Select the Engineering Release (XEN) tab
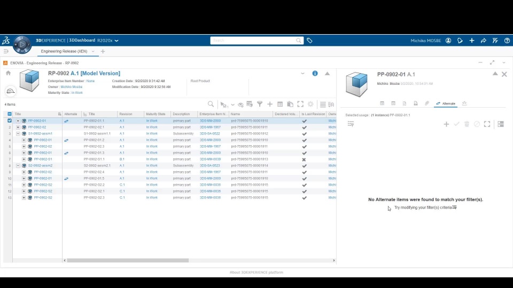The width and height of the screenshot is (513, 288). [x=64, y=51]
